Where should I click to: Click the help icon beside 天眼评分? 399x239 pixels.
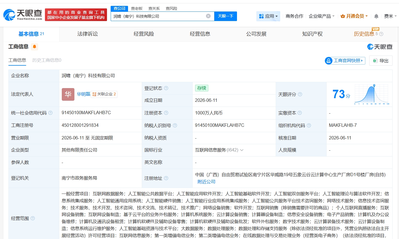tap(300, 94)
